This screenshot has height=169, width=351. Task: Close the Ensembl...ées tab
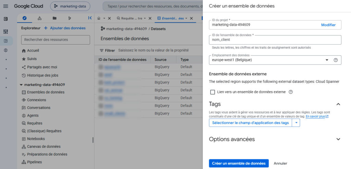(191, 19)
